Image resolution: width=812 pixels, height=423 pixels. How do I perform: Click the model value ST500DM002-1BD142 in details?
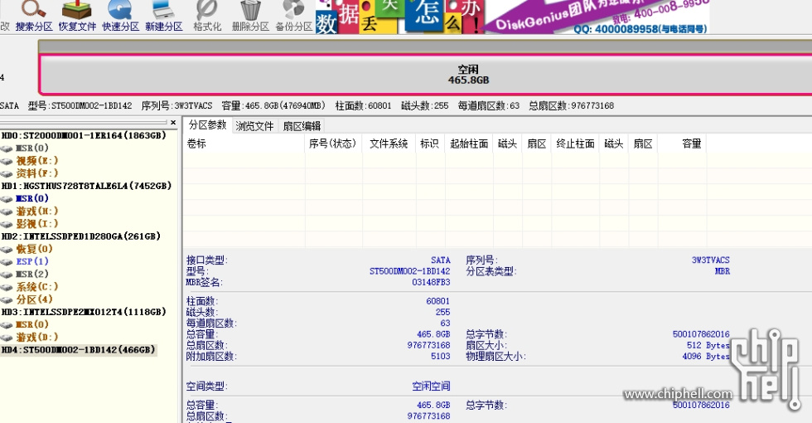pyautogui.click(x=409, y=271)
